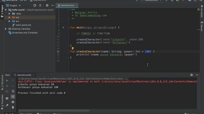Click the editor warning indicator square

[198, 9]
